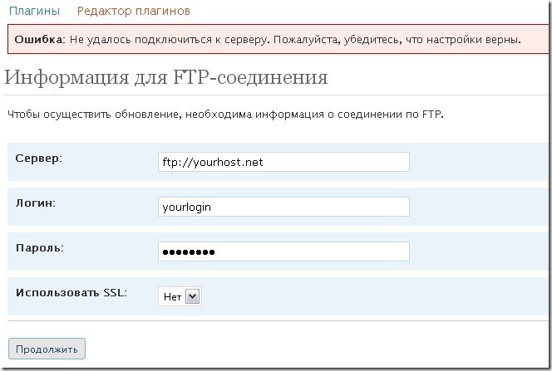Viewport: 552px width, 371px height.
Task: Open the Использовать SSL dropdown
Action: coord(179,296)
